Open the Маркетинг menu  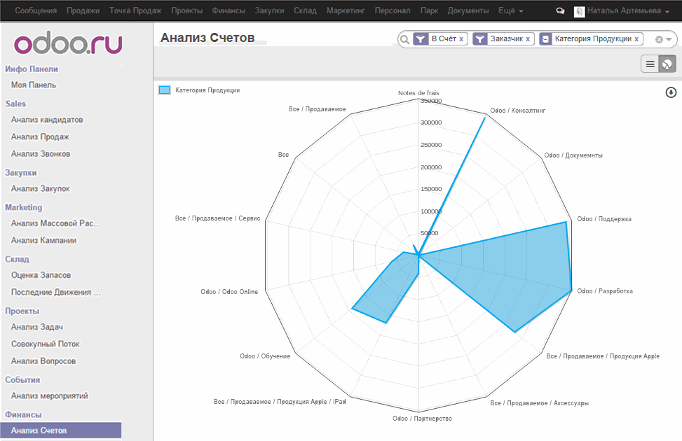pyautogui.click(x=346, y=10)
